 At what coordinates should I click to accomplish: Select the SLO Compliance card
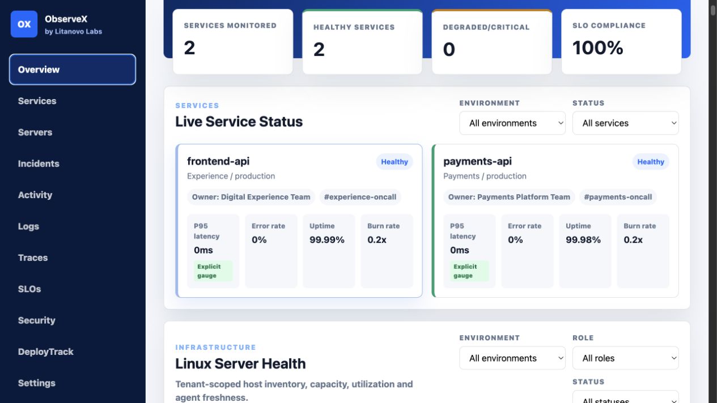click(x=621, y=41)
